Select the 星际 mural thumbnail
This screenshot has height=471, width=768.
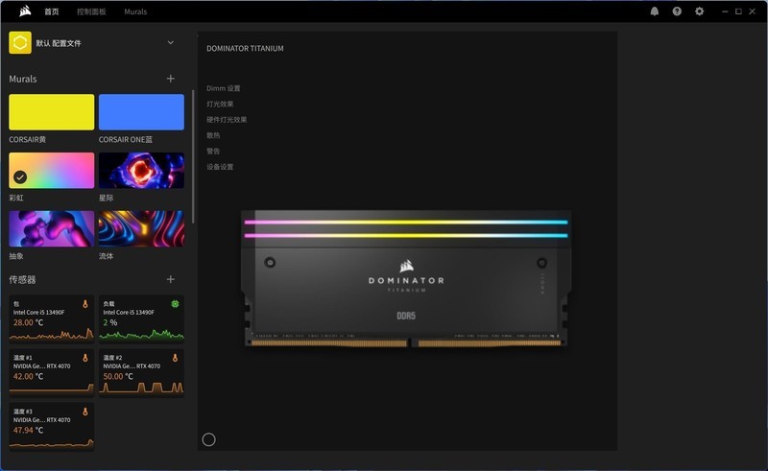click(x=141, y=171)
